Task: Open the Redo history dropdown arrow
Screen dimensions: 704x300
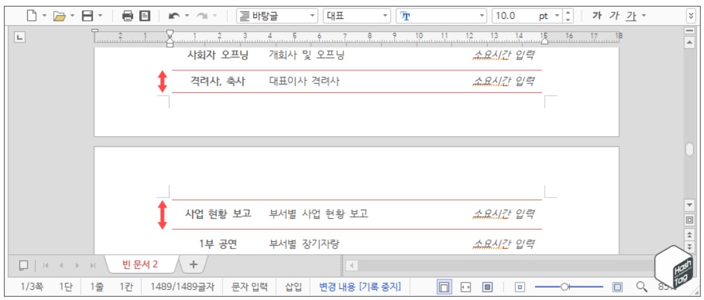Action: pyautogui.click(x=215, y=16)
